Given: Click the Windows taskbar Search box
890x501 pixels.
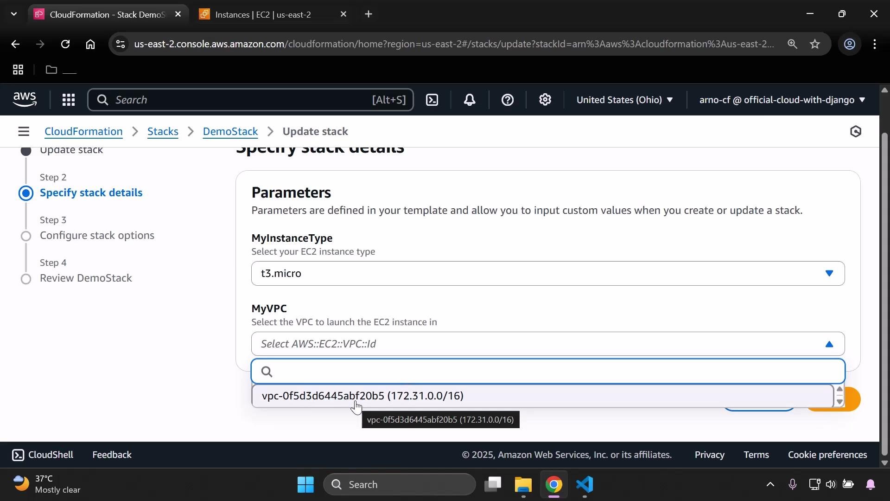Looking at the screenshot, I should (x=400, y=485).
